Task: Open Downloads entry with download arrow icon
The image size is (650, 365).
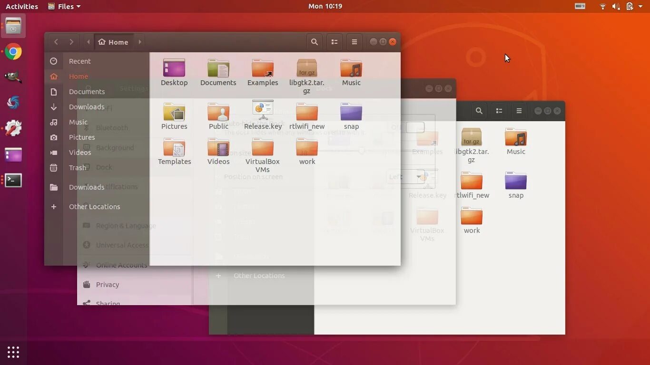Action: point(97,106)
